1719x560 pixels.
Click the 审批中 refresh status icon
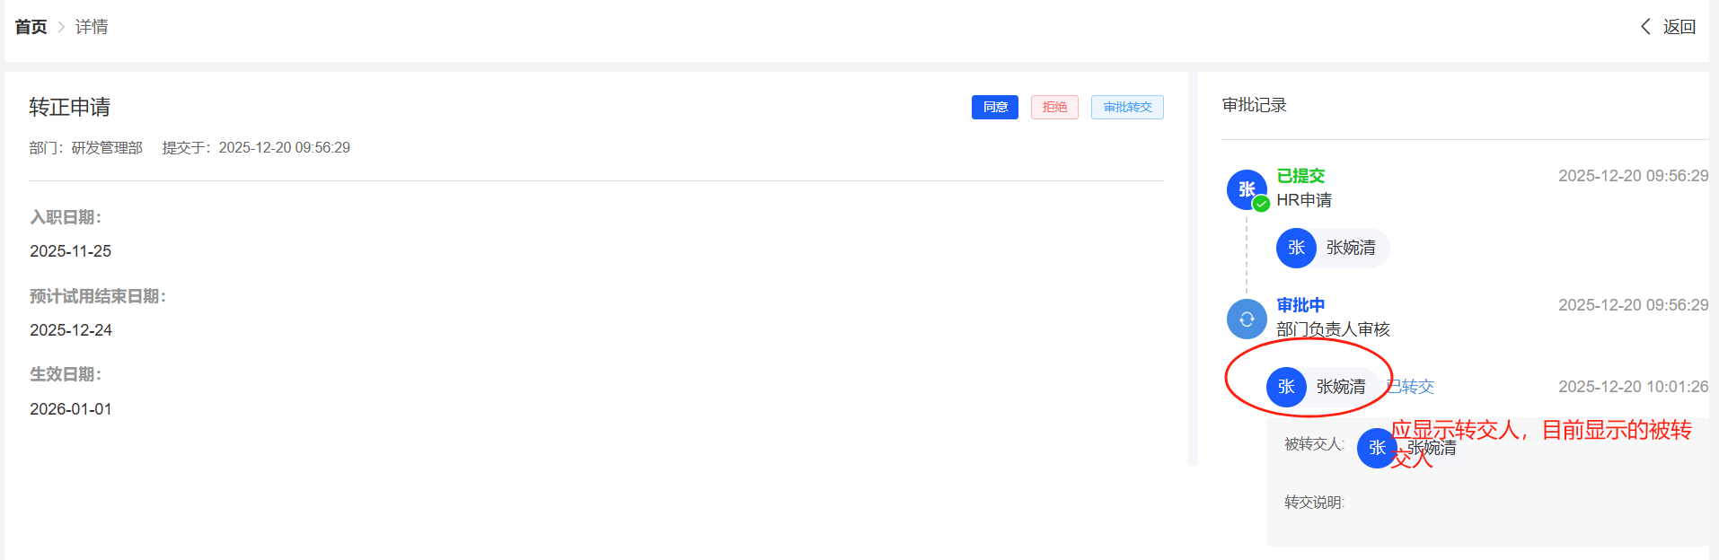pos(1247,319)
